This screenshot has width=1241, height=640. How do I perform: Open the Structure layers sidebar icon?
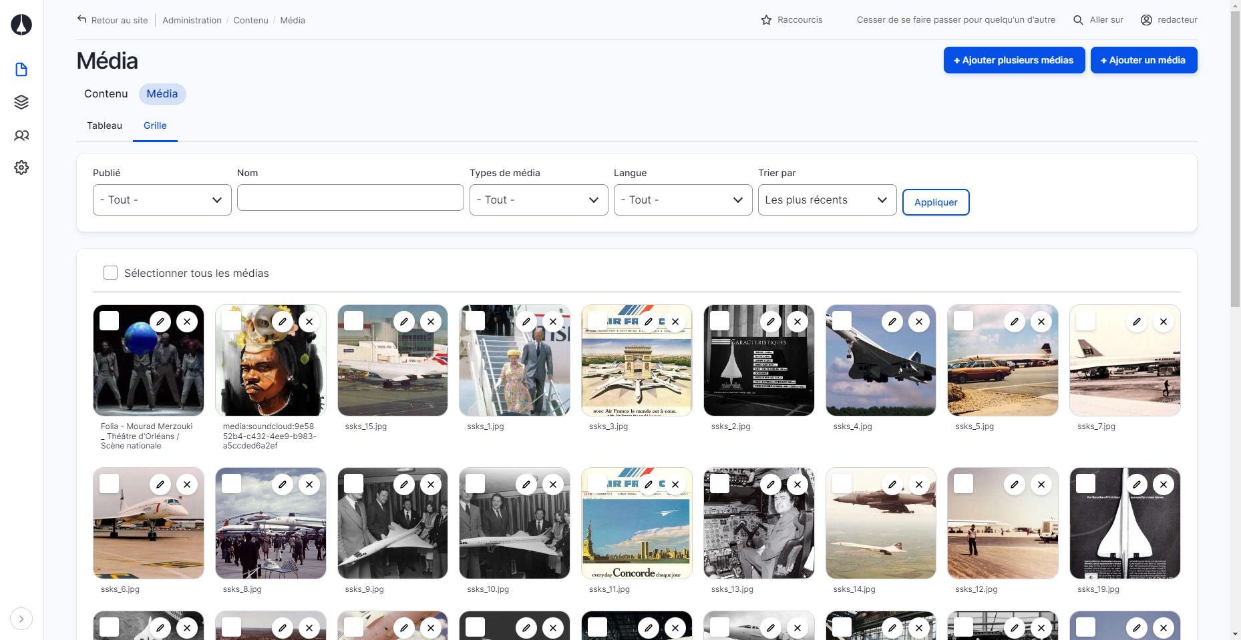coord(21,102)
